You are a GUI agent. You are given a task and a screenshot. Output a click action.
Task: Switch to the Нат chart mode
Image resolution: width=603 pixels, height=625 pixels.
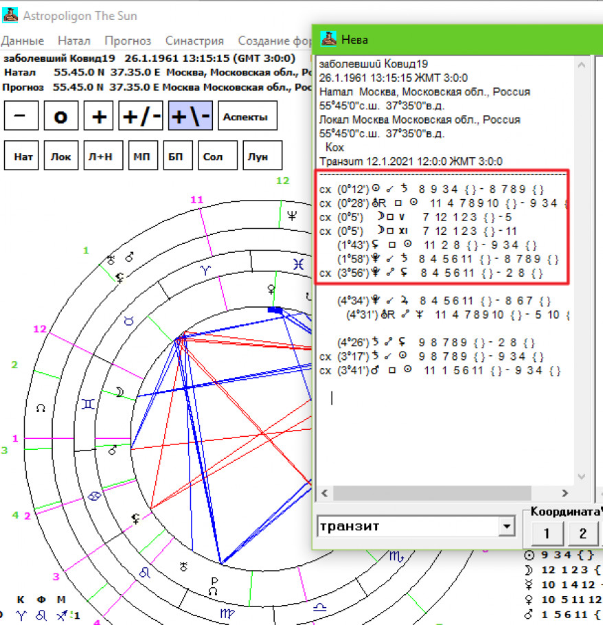[x=21, y=155]
